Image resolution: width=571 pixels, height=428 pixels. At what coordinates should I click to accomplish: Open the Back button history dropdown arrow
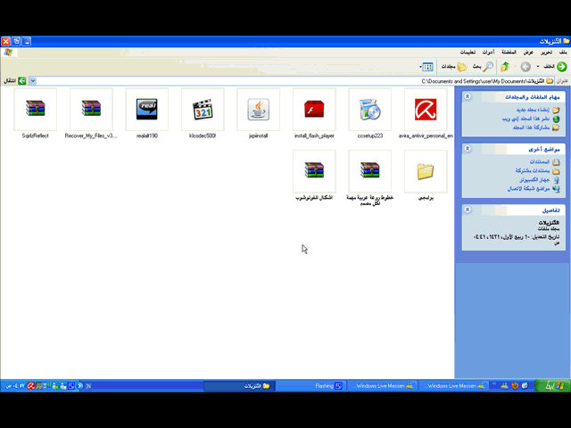click(538, 67)
